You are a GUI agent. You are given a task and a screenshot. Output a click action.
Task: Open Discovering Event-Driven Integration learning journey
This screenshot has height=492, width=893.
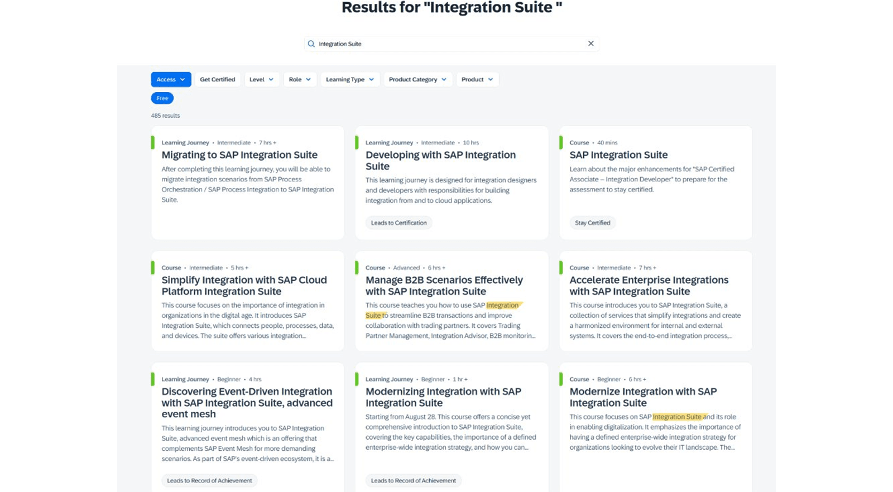(x=247, y=403)
